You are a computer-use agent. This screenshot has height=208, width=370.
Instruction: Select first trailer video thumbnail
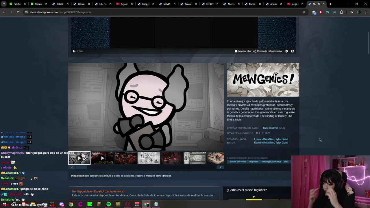pyautogui.click(x=79, y=158)
